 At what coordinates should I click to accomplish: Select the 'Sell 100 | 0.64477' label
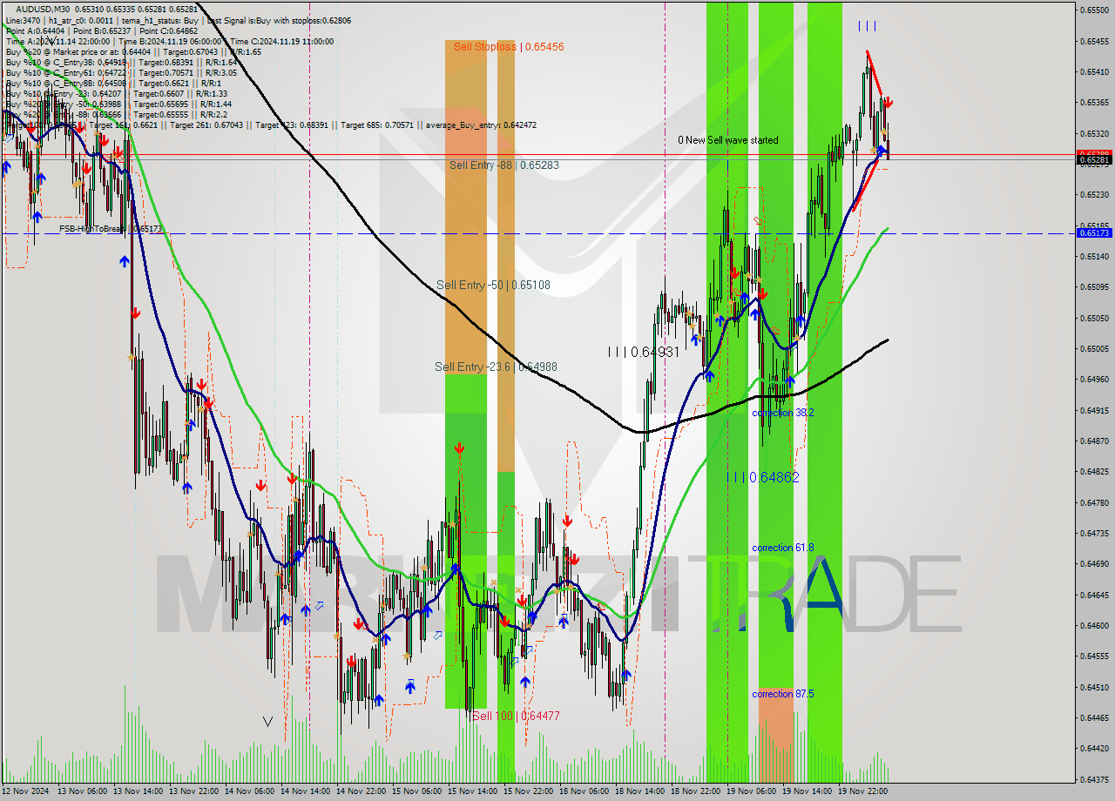(x=516, y=716)
